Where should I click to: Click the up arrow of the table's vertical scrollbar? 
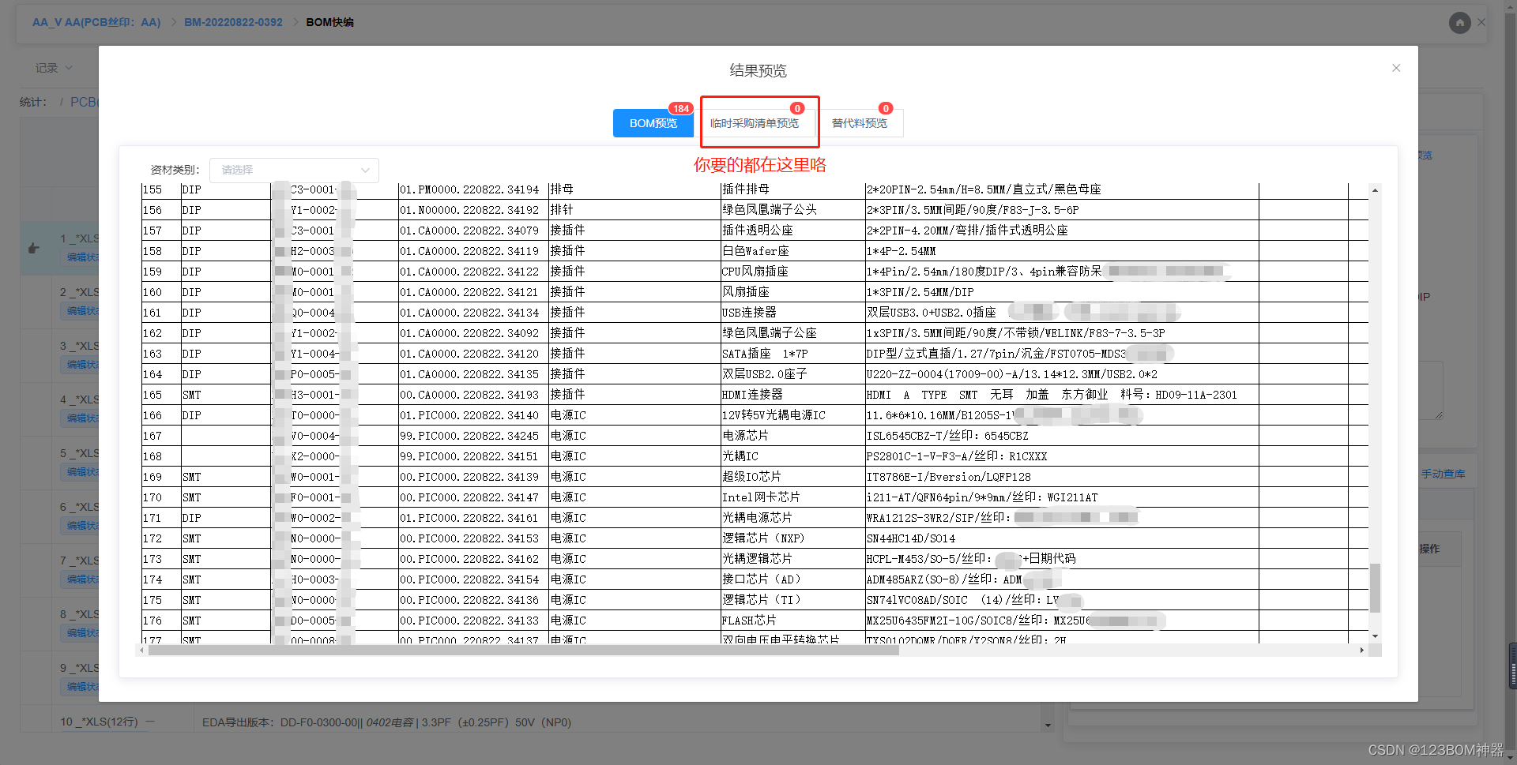[1375, 190]
